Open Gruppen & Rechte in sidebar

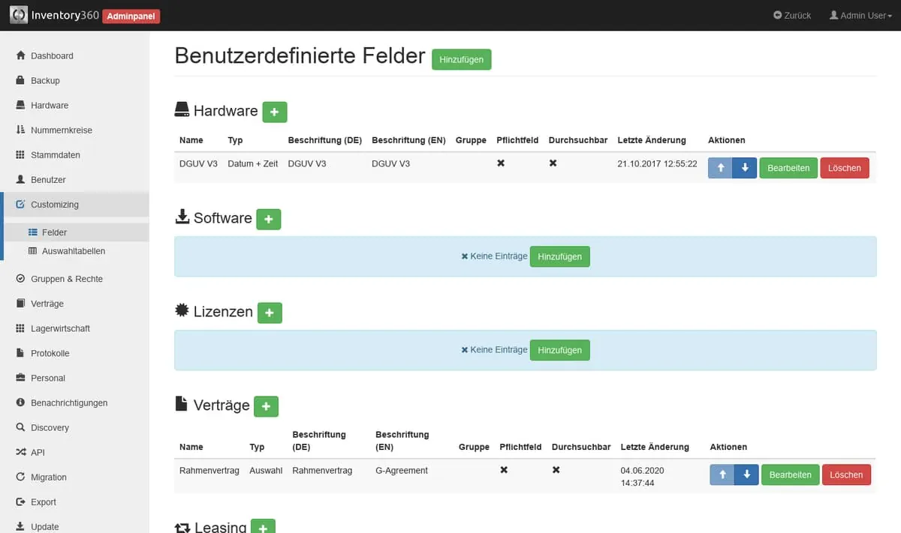pyautogui.click(x=66, y=279)
